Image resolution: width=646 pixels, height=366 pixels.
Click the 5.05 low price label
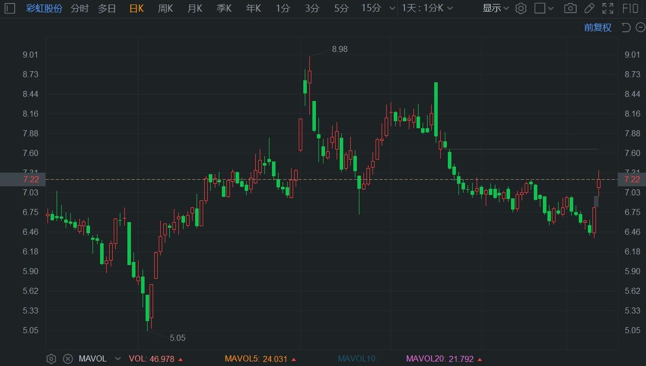point(177,338)
